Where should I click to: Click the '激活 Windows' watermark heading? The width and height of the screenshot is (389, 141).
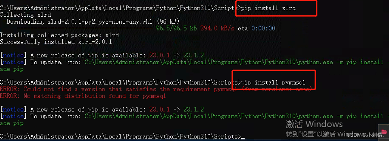(314, 124)
